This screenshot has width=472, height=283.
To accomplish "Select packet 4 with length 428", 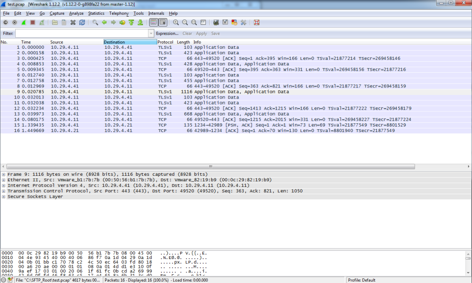I will pos(236,64).
